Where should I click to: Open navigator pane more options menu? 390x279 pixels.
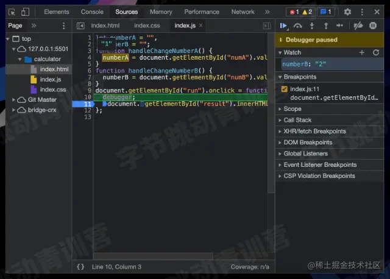tap(63, 26)
